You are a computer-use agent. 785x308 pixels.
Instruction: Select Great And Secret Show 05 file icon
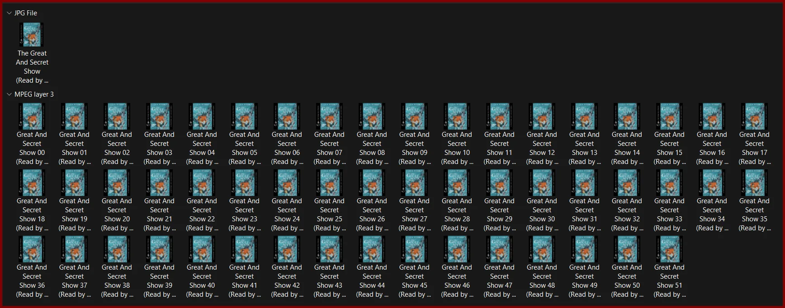pos(245,116)
